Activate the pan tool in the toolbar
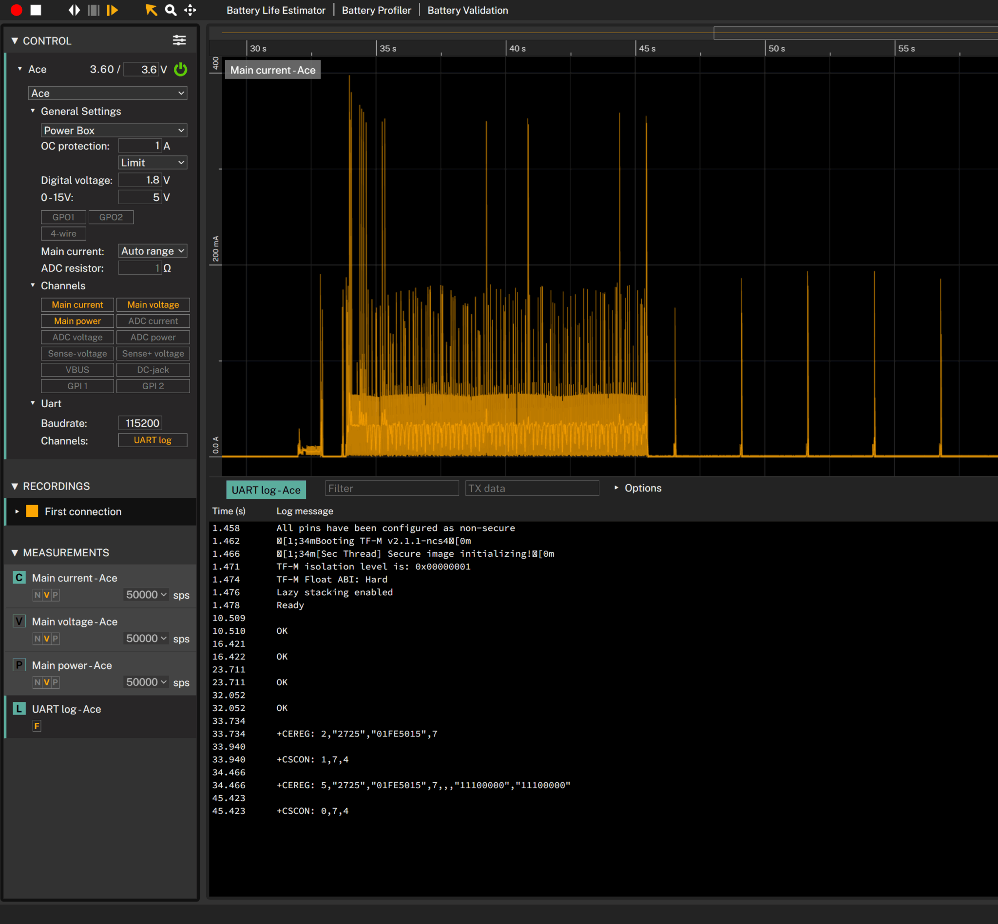The height and width of the screenshot is (924, 998). [190, 10]
